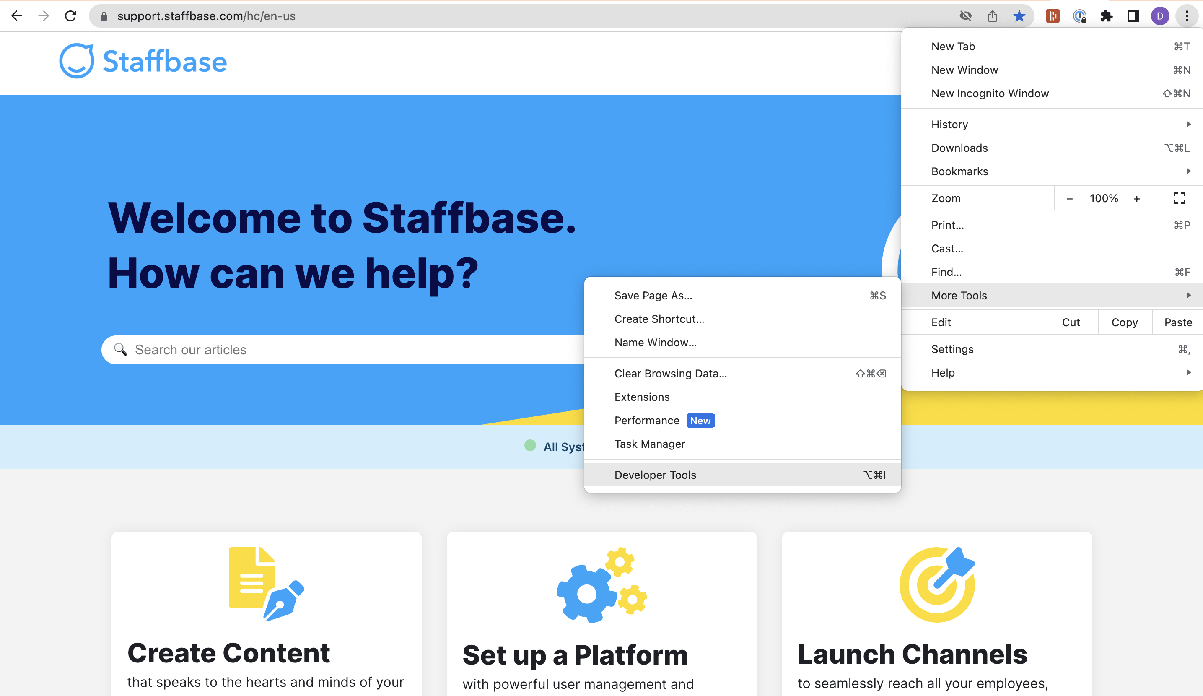
Task: Choose New Window from the menu
Action: [x=1052, y=70]
